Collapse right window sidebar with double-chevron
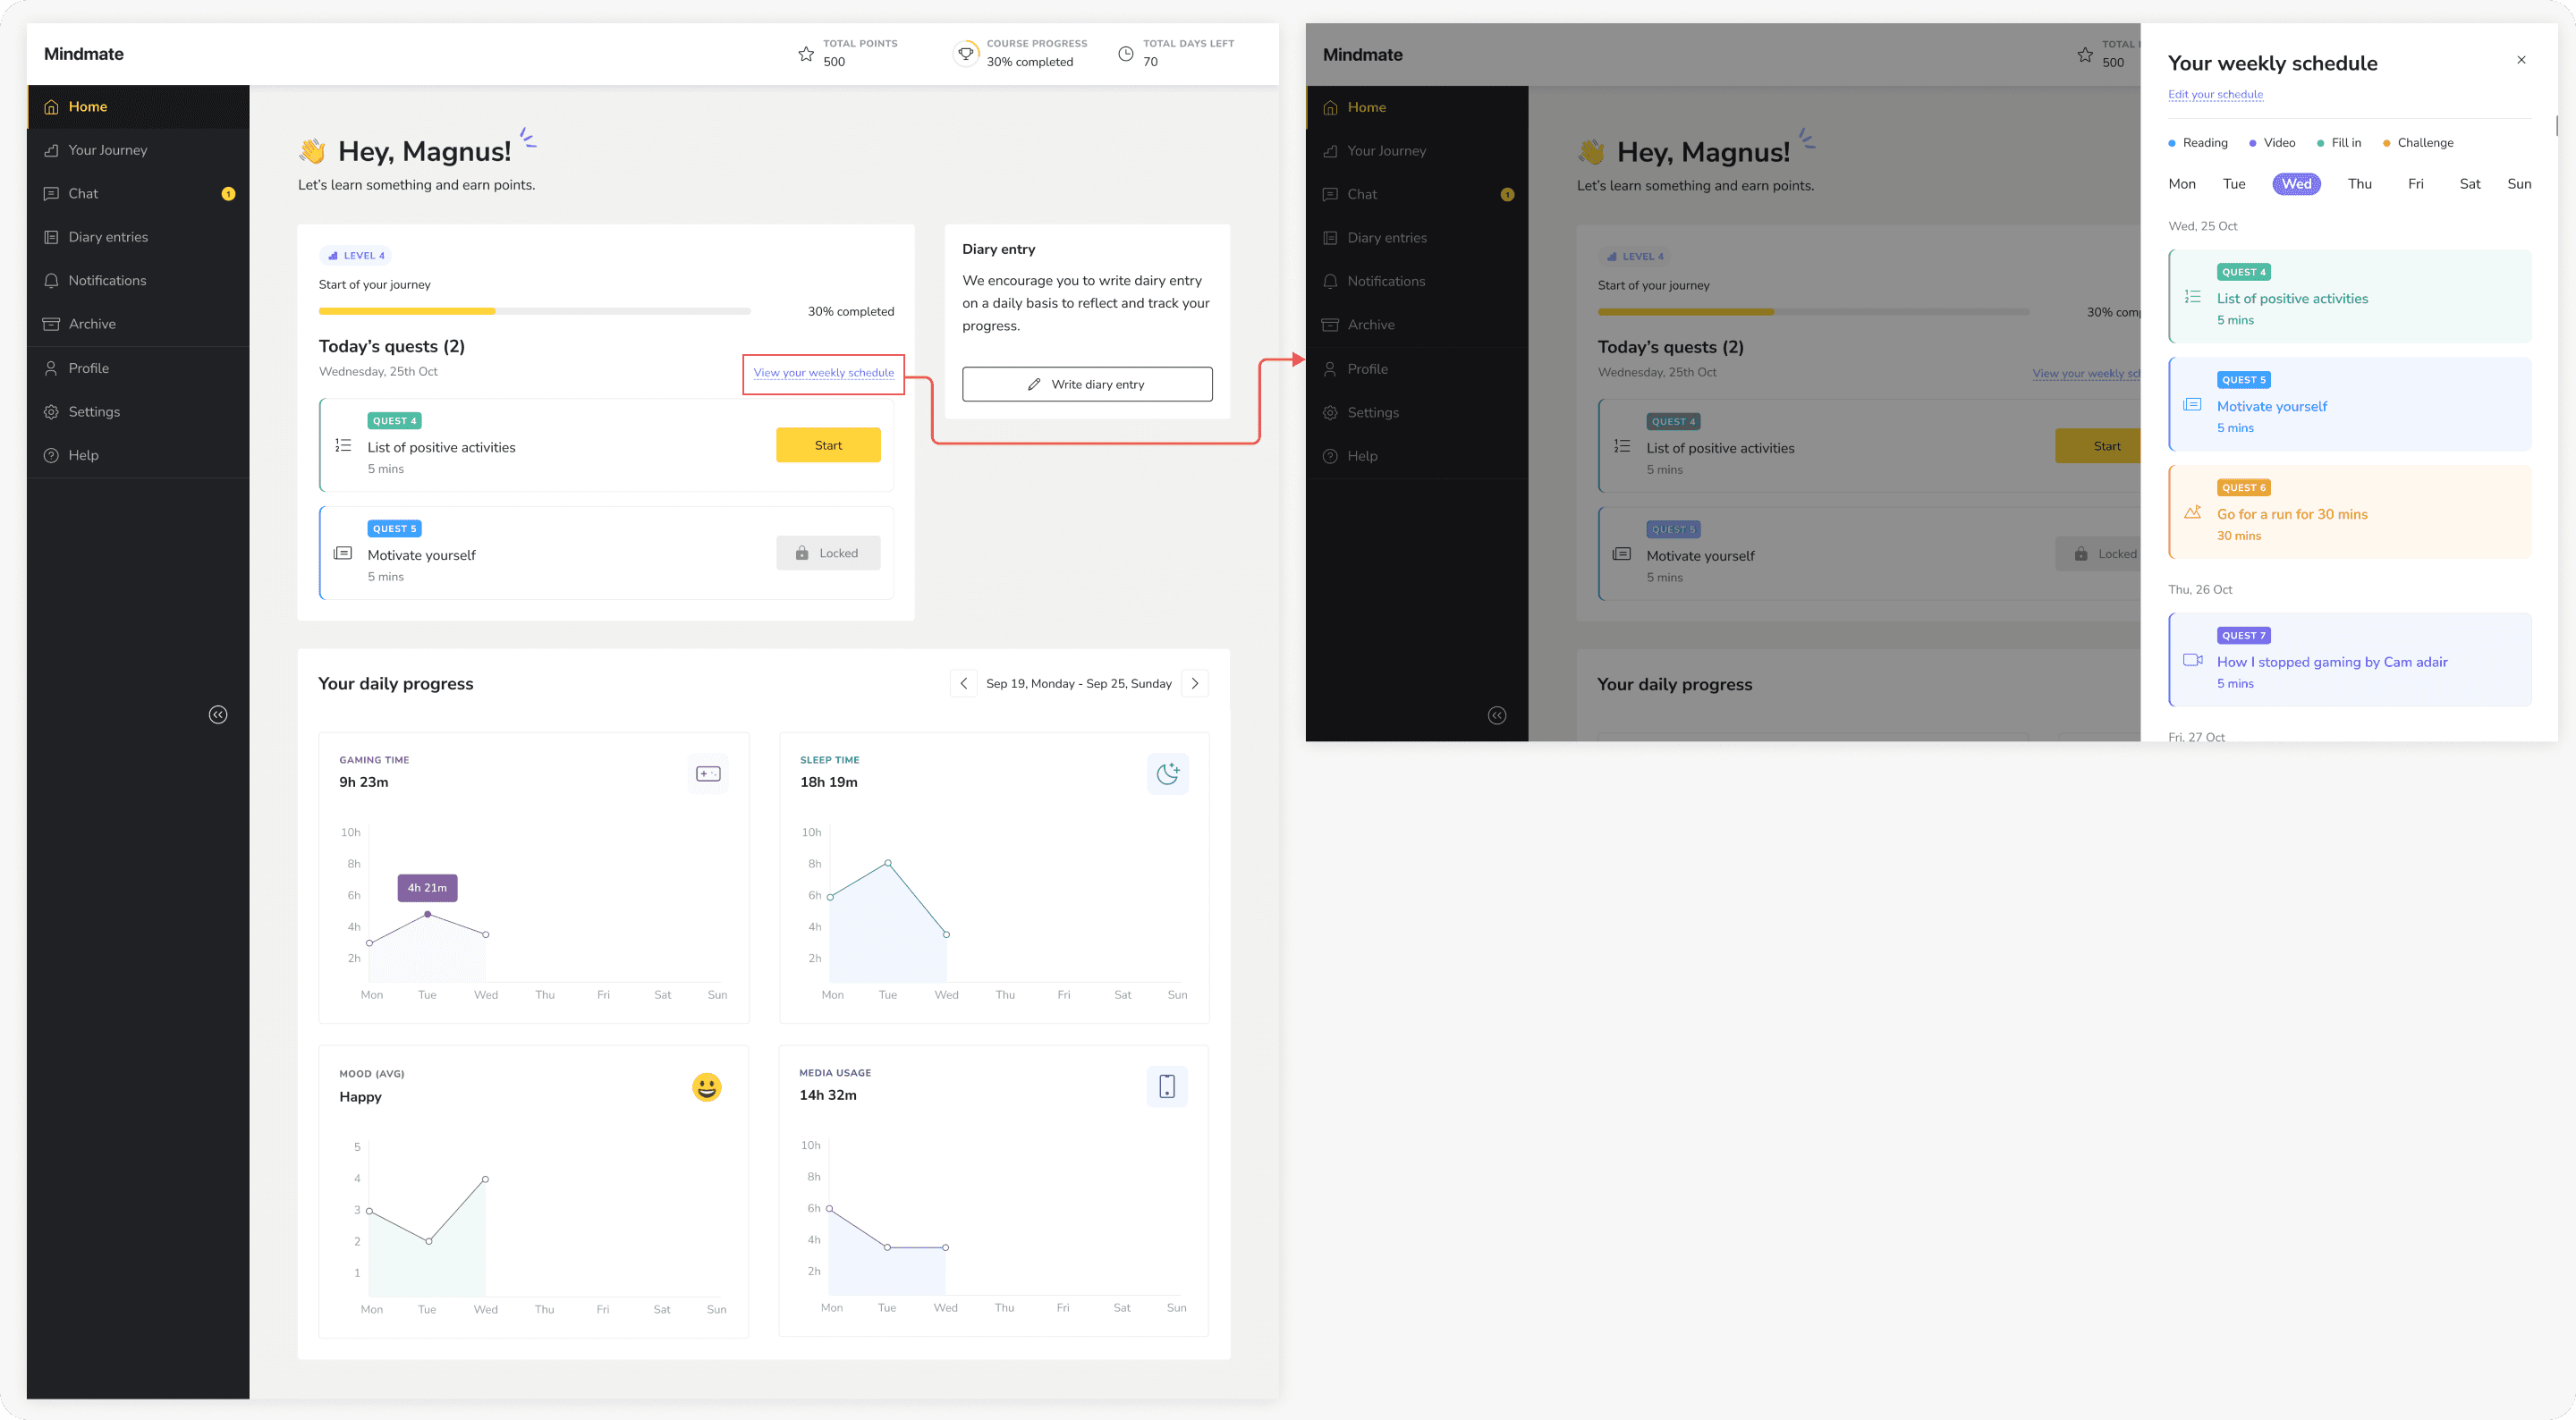 pyautogui.click(x=1497, y=715)
